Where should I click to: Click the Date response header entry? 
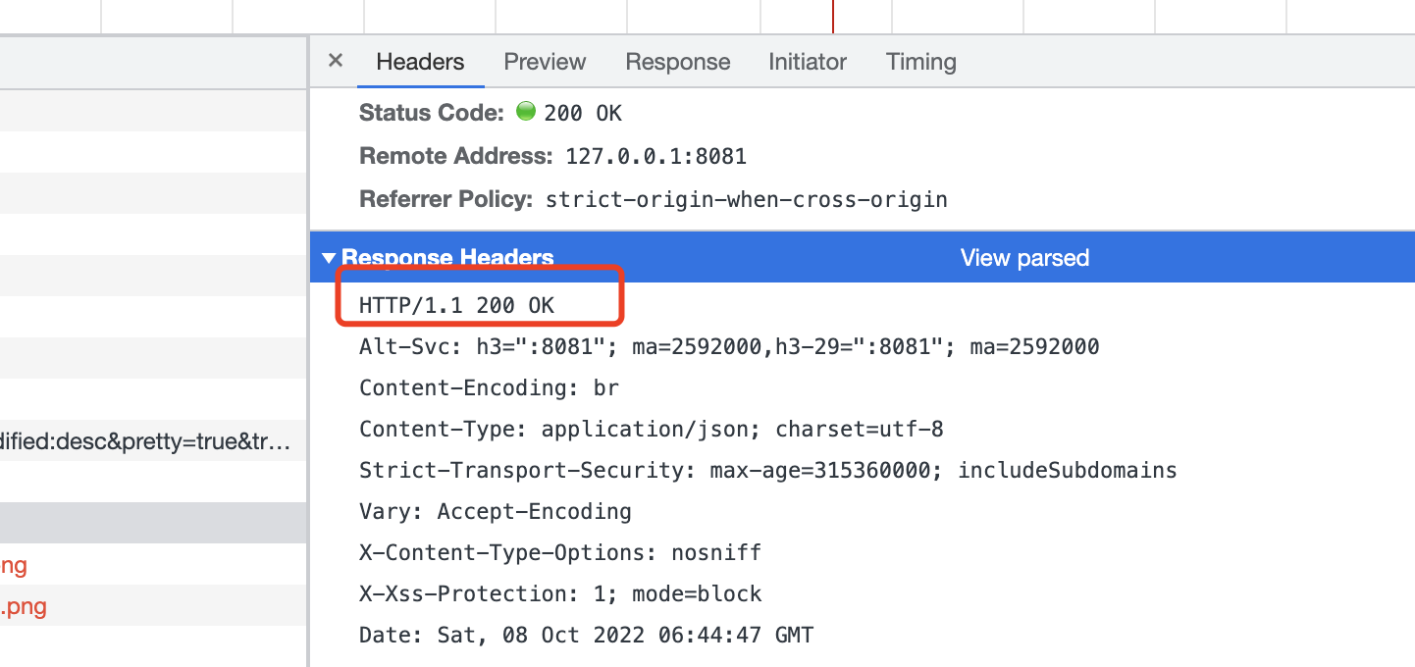tap(586, 635)
